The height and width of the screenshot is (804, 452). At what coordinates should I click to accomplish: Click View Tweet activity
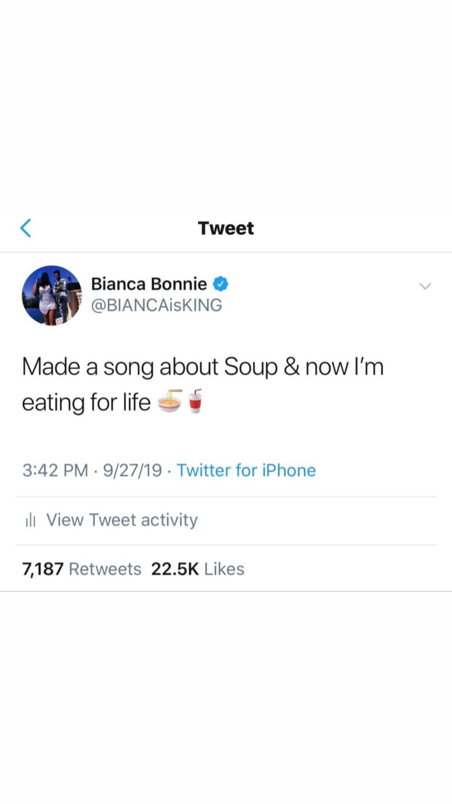[x=121, y=520]
